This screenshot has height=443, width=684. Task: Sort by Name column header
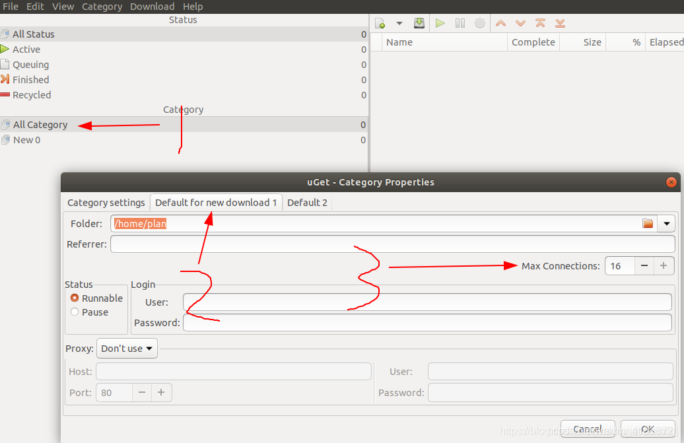click(444, 42)
